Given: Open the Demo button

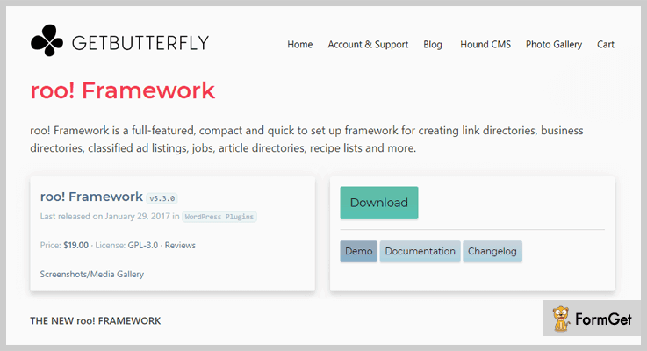Looking at the screenshot, I should coord(358,251).
